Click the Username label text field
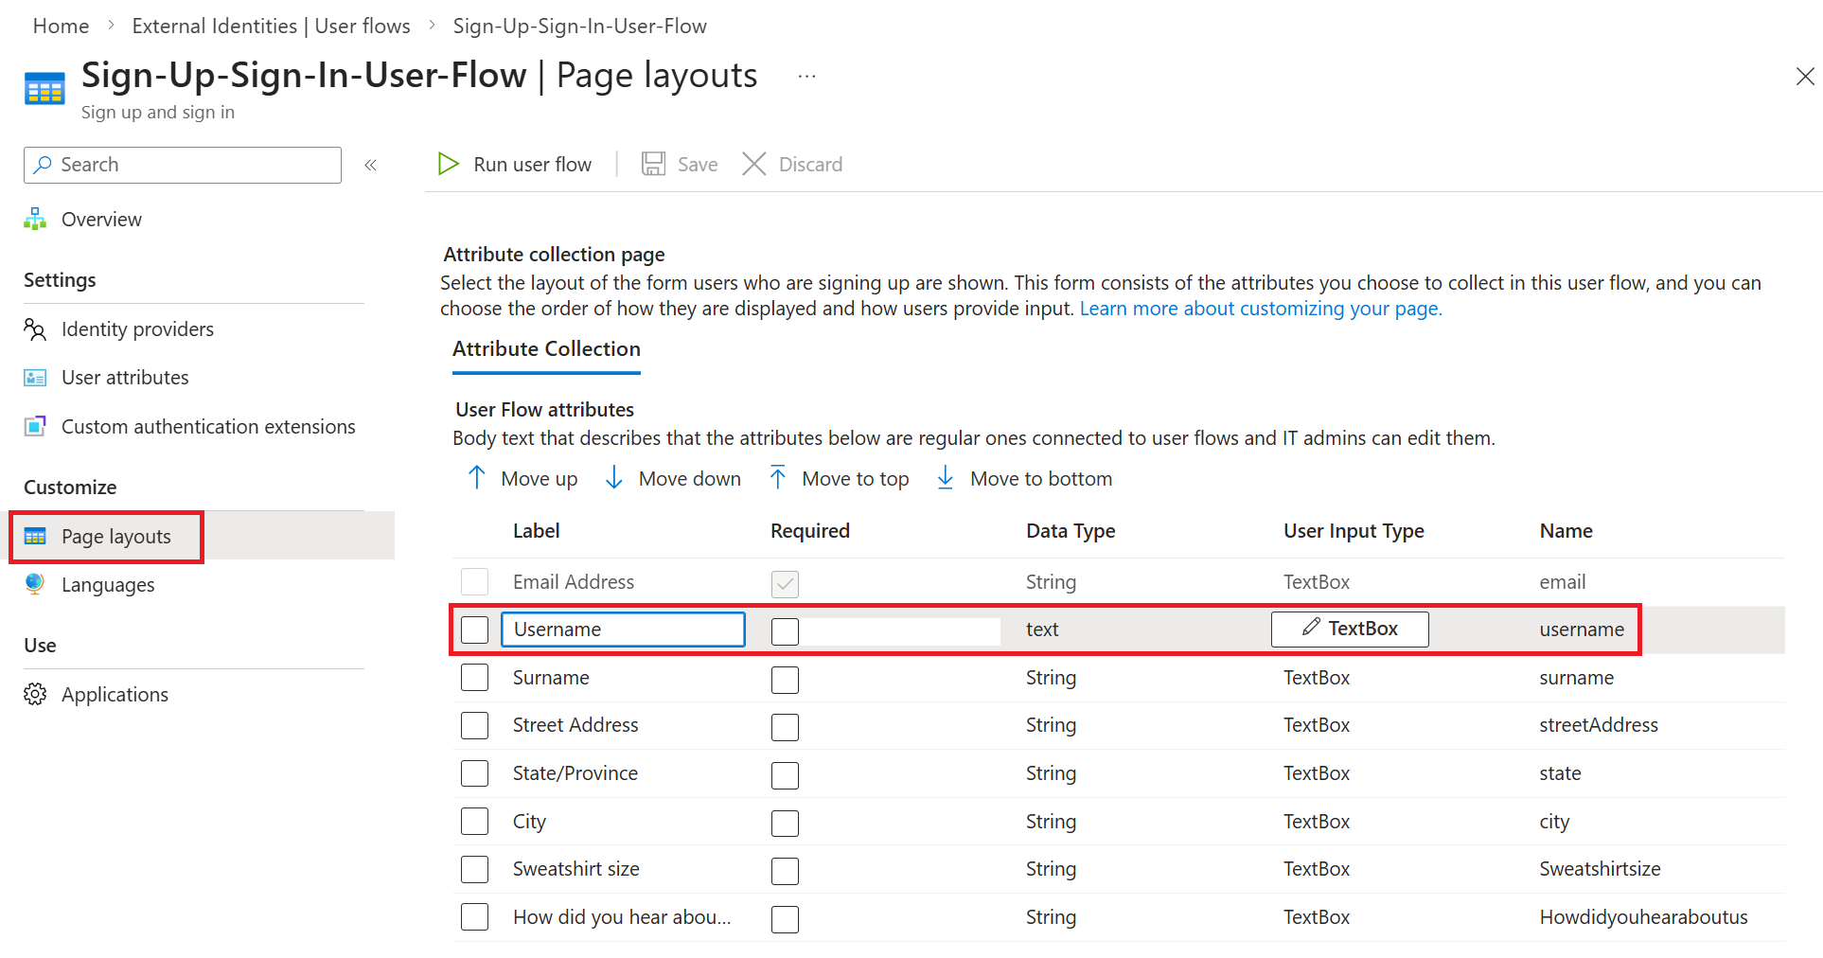Screen dimensions: 1823x958 point(623,630)
